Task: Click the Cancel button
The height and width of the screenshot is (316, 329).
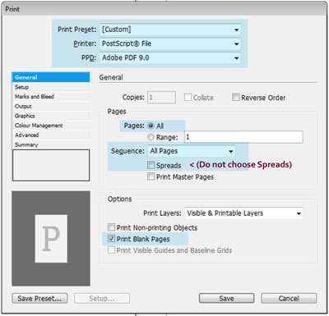Action: click(x=289, y=298)
